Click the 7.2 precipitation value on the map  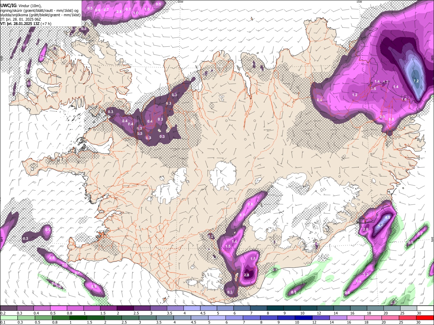(x=416, y=81)
